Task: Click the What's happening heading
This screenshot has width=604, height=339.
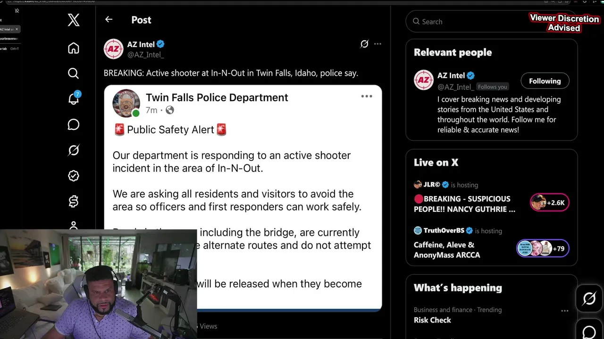Action: pyautogui.click(x=458, y=288)
